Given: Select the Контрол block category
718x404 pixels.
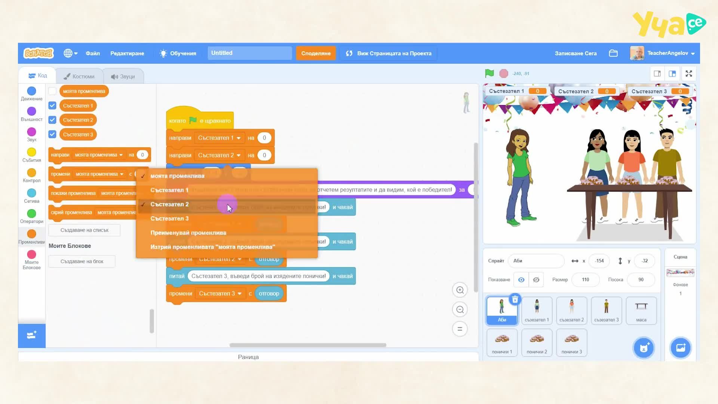Looking at the screenshot, I should (x=31, y=175).
